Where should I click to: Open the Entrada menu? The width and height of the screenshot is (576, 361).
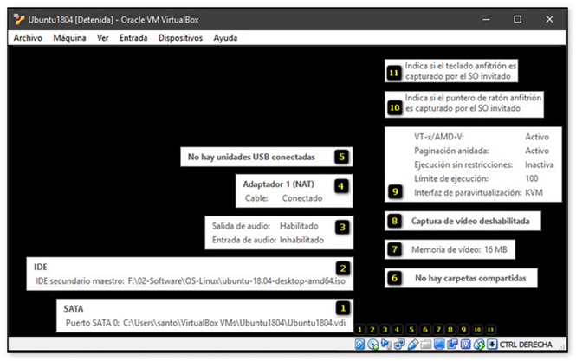click(133, 38)
